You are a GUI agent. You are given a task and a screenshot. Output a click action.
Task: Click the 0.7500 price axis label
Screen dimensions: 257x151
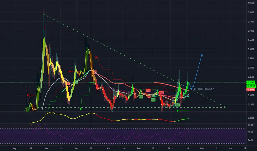pyautogui.click(x=251, y=22)
